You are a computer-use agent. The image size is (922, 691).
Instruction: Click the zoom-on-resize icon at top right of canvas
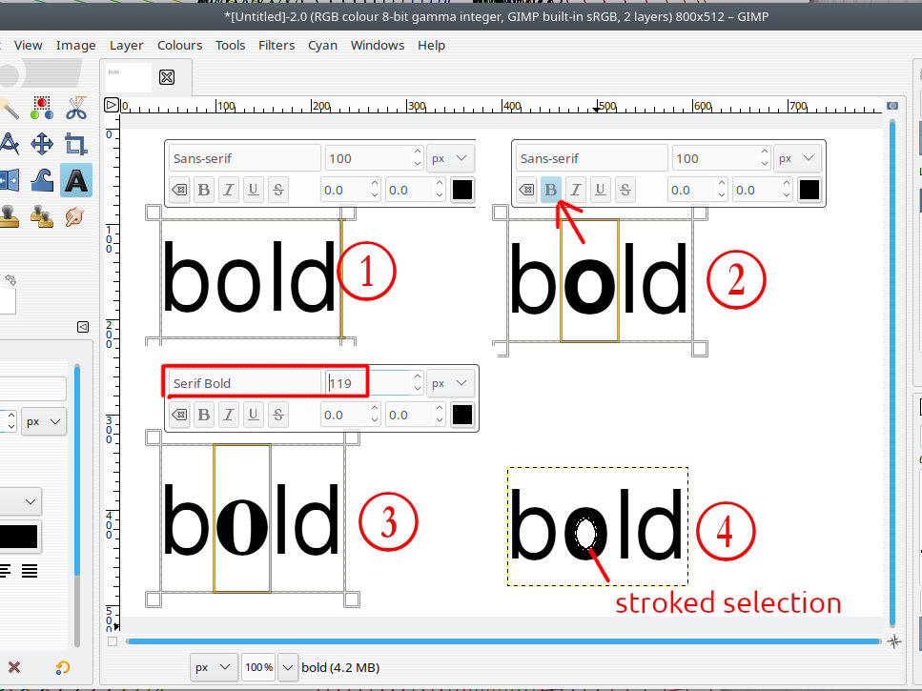pos(892,106)
